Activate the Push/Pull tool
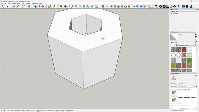Screen dimensions: 199x112 [35, 6]
